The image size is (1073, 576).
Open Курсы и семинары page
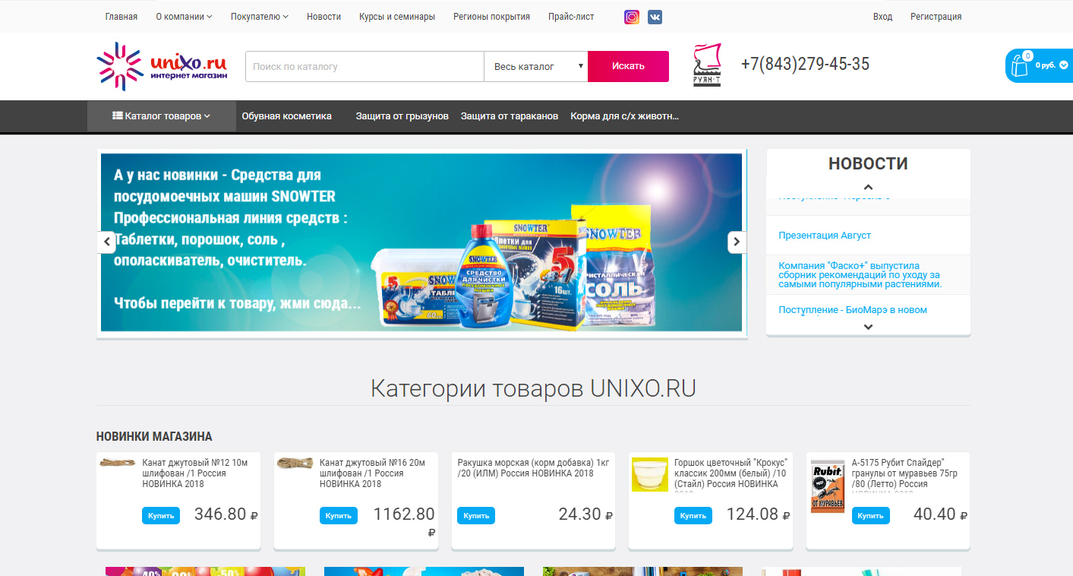pyautogui.click(x=397, y=17)
